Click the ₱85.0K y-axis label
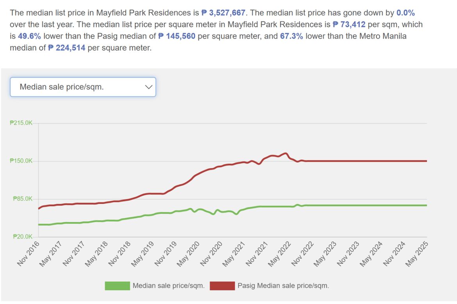Viewport: 457px width, 304px height. tap(23, 199)
